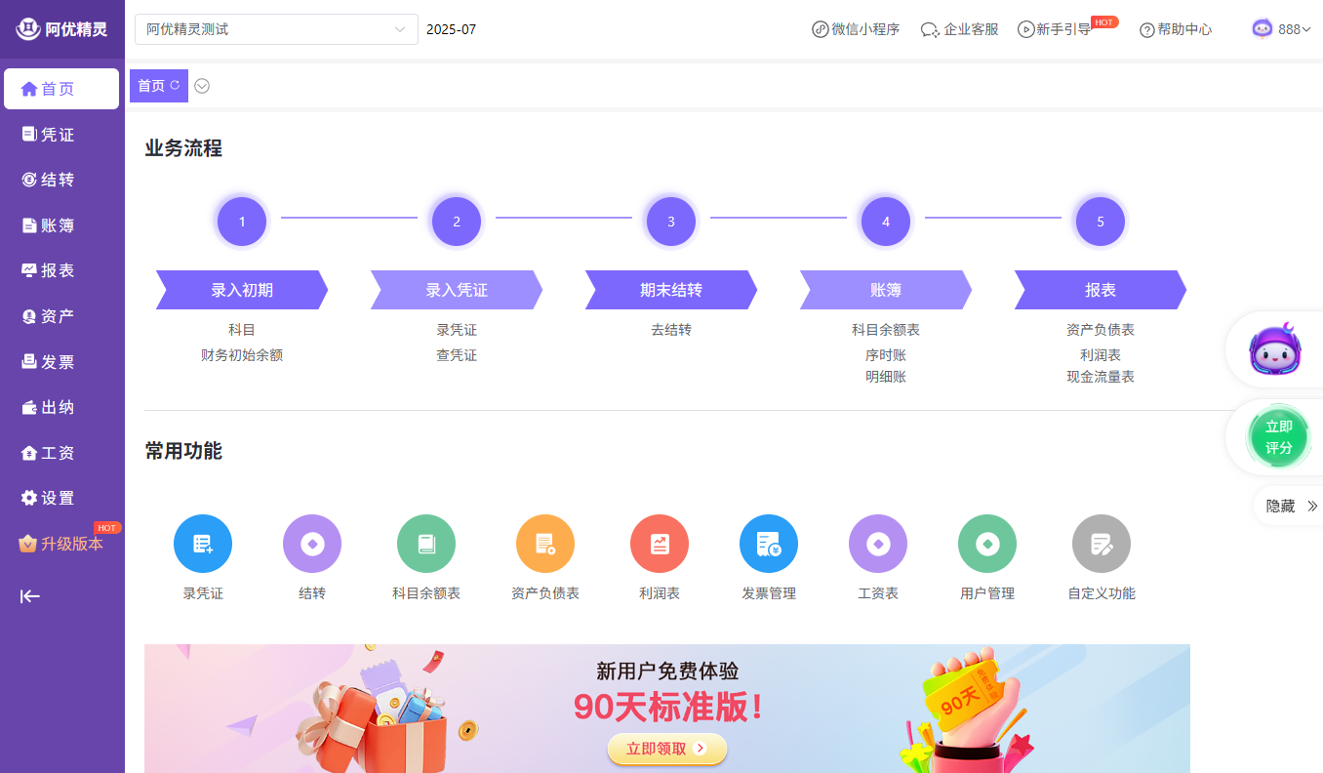Open the 录凭证 shortcut icon
This screenshot has height=773, width=1323.
tap(203, 544)
